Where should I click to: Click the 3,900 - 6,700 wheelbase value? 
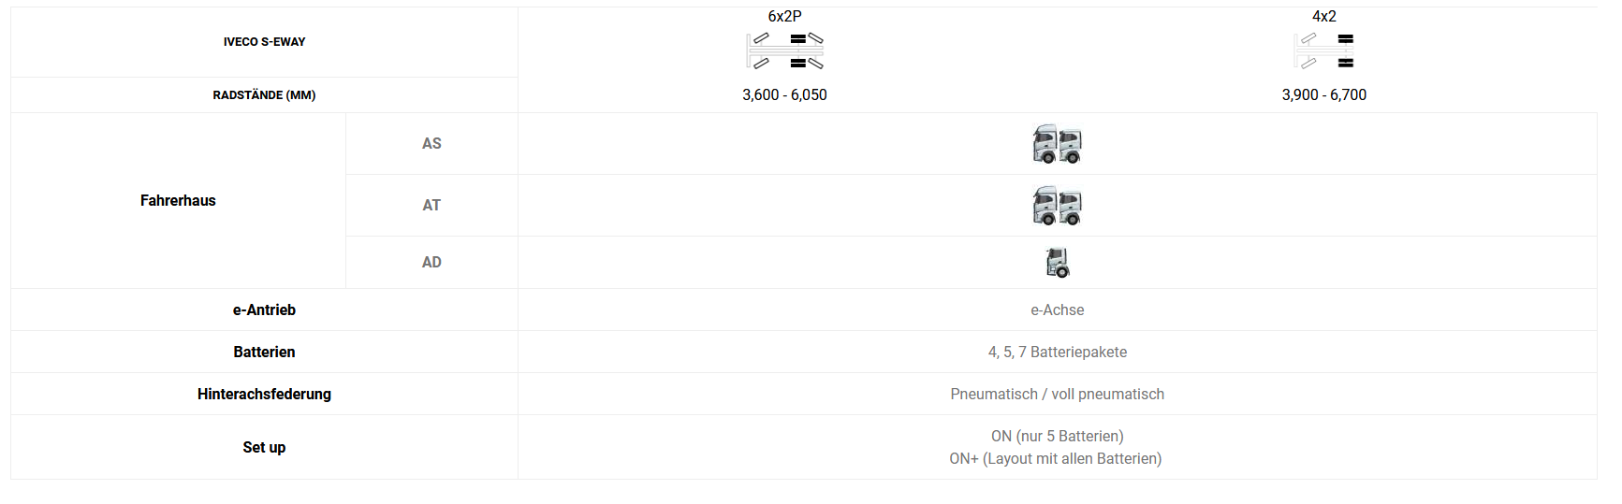tap(1324, 94)
